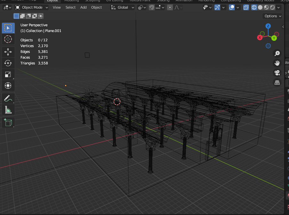
Task: Activate the Rotate tool
Action: [8, 63]
